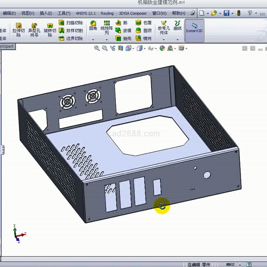Click the Section View icon
Screen dimensions: 267x267
pos(120,48)
